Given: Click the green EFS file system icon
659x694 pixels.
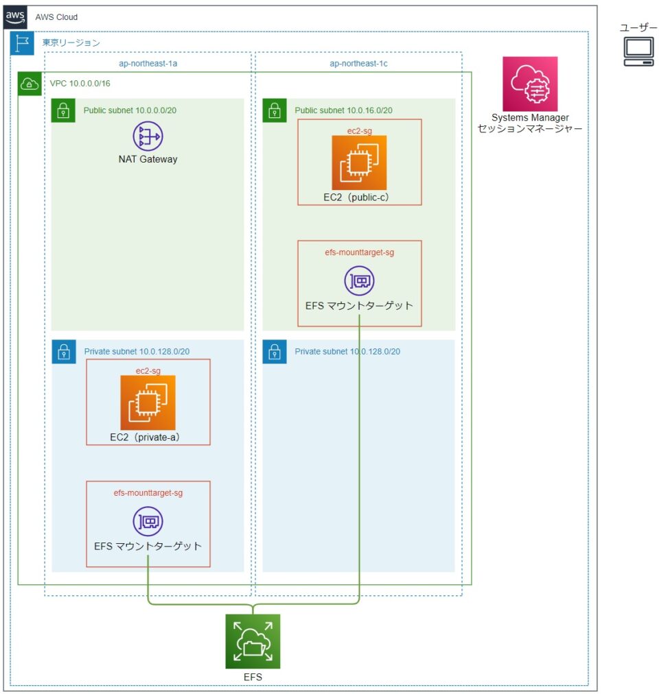Looking at the screenshot, I should [x=253, y=641].
